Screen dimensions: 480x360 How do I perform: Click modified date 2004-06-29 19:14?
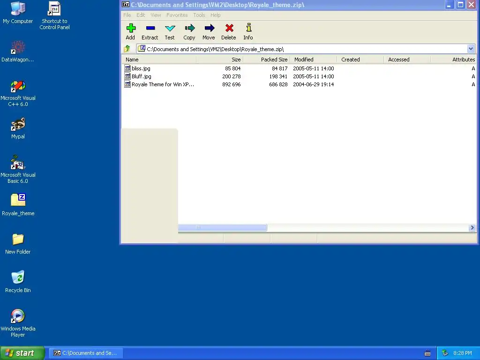point(313,84)
